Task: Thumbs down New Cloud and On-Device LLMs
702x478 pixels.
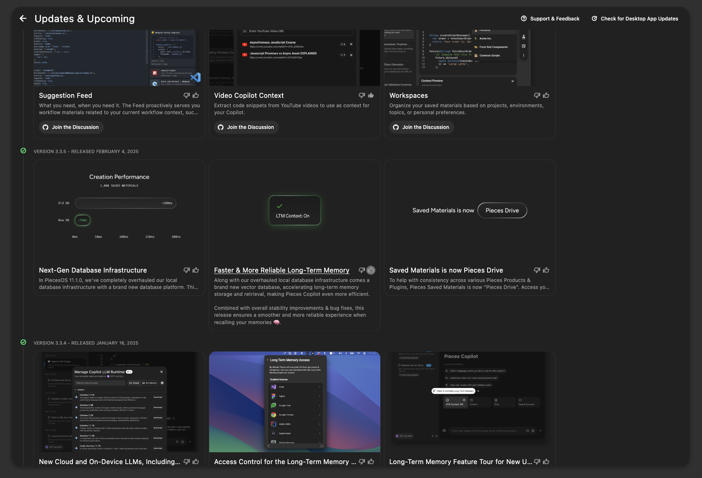Action: pos(187,462)
